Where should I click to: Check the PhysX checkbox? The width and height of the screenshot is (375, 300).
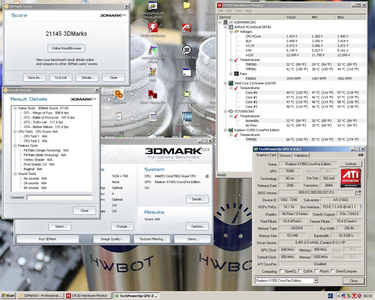[x=316, y=271]
